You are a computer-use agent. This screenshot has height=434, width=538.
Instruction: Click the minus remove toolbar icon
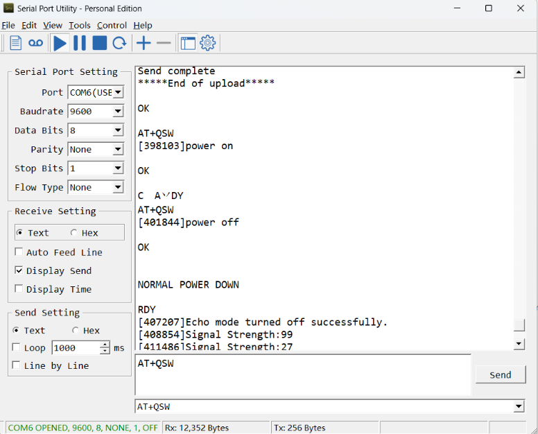[x=164, y=43]
